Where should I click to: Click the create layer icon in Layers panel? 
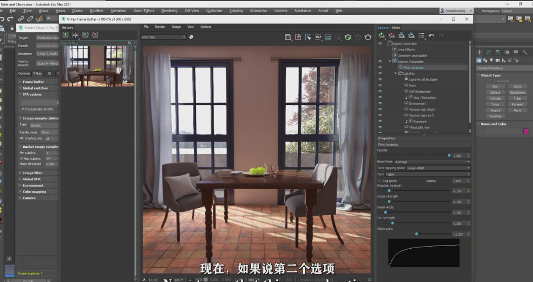coord(381,35)
